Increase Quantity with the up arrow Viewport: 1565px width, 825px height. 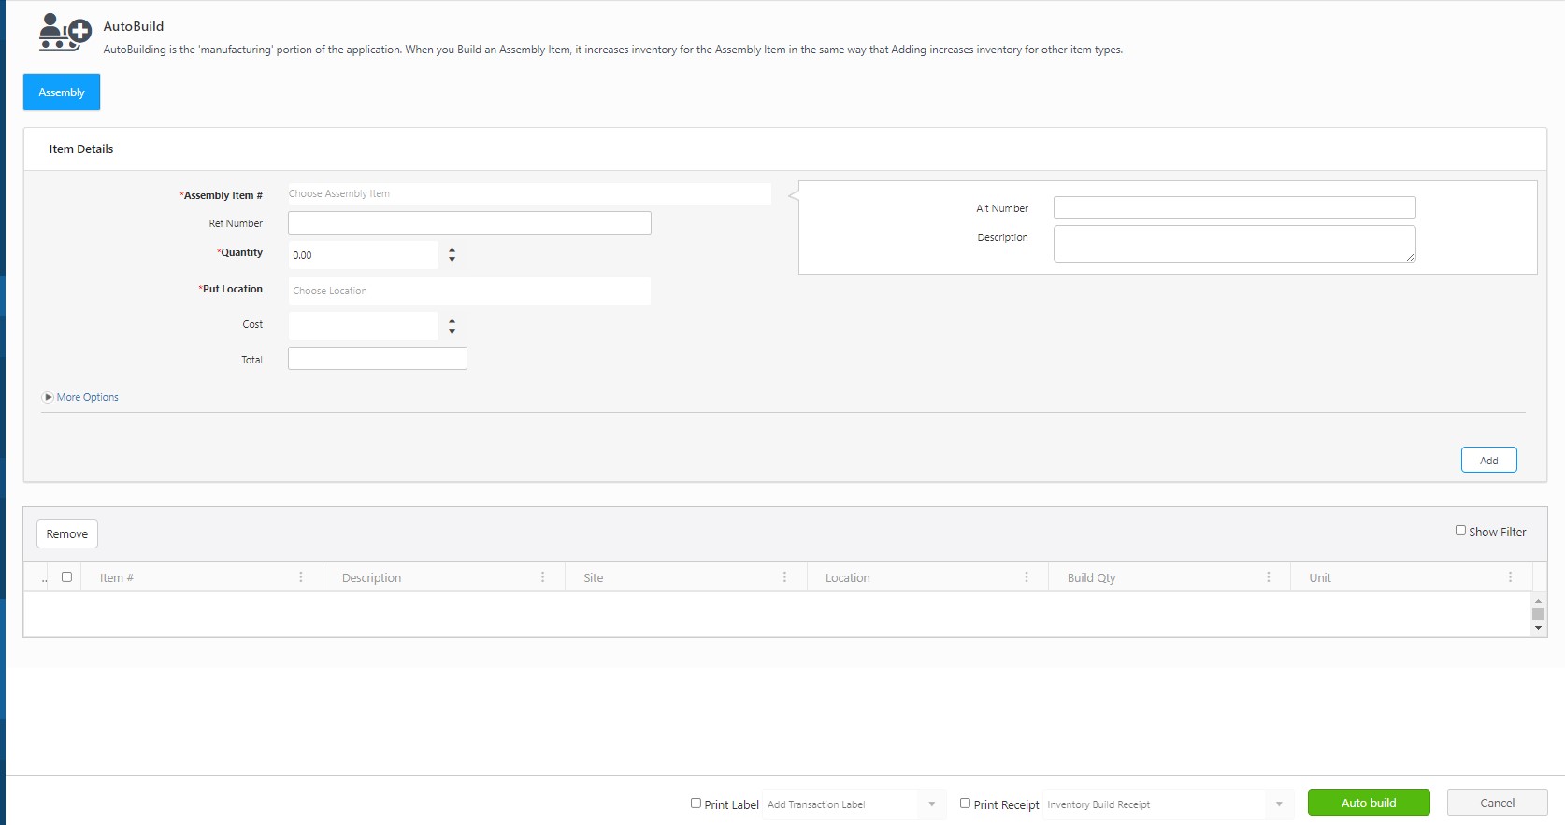[452, 249]
